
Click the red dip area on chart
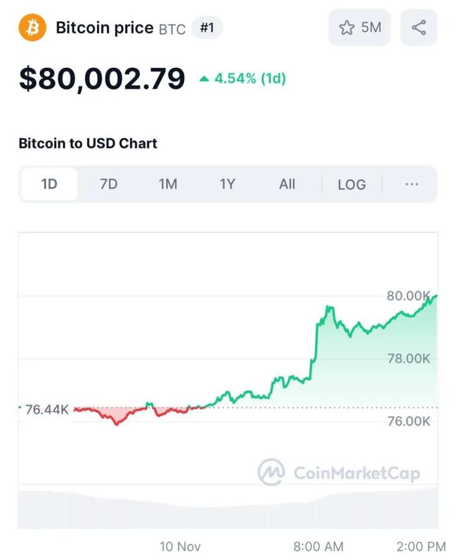(x=115, y=416)
